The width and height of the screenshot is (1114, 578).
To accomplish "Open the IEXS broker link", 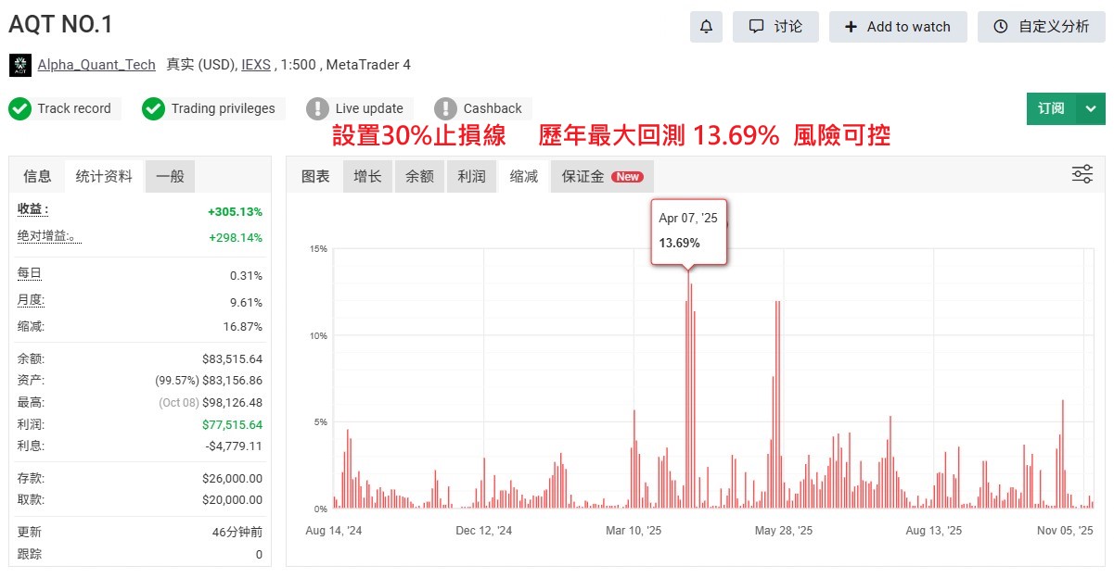I will [255, 65].
